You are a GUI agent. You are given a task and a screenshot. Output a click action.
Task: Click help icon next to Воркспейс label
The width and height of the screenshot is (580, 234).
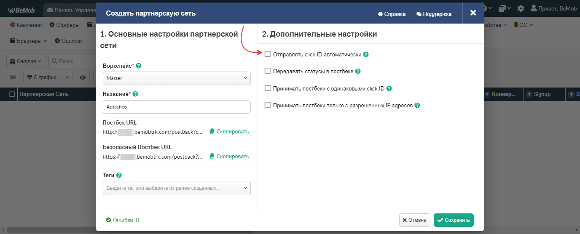click(x=139, y=66)
